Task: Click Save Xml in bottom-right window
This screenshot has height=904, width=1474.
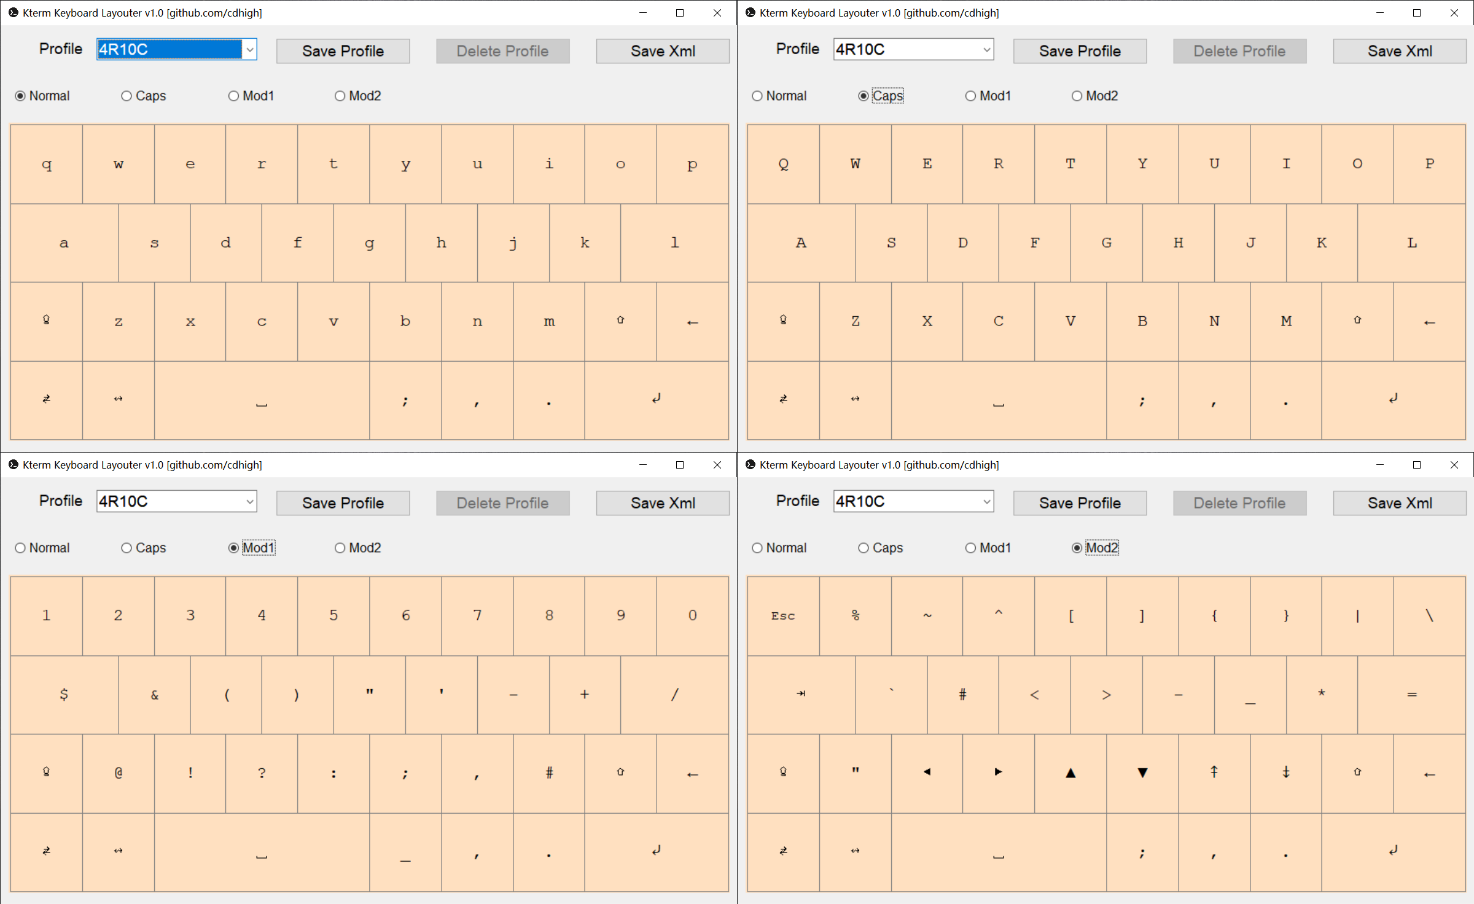Action: tap(1399, 503)
